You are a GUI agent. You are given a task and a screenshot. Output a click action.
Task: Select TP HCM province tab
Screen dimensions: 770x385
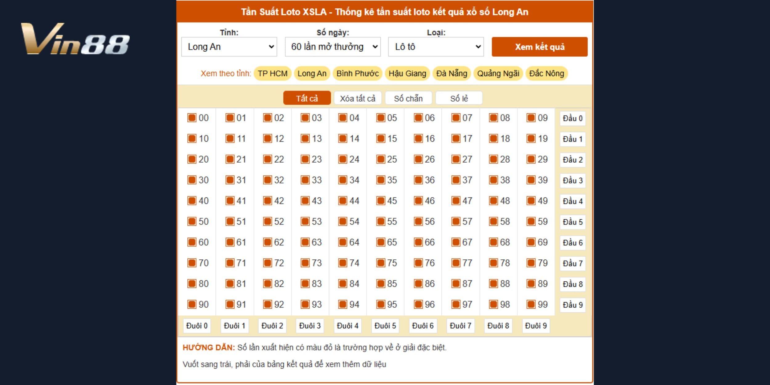272,74
